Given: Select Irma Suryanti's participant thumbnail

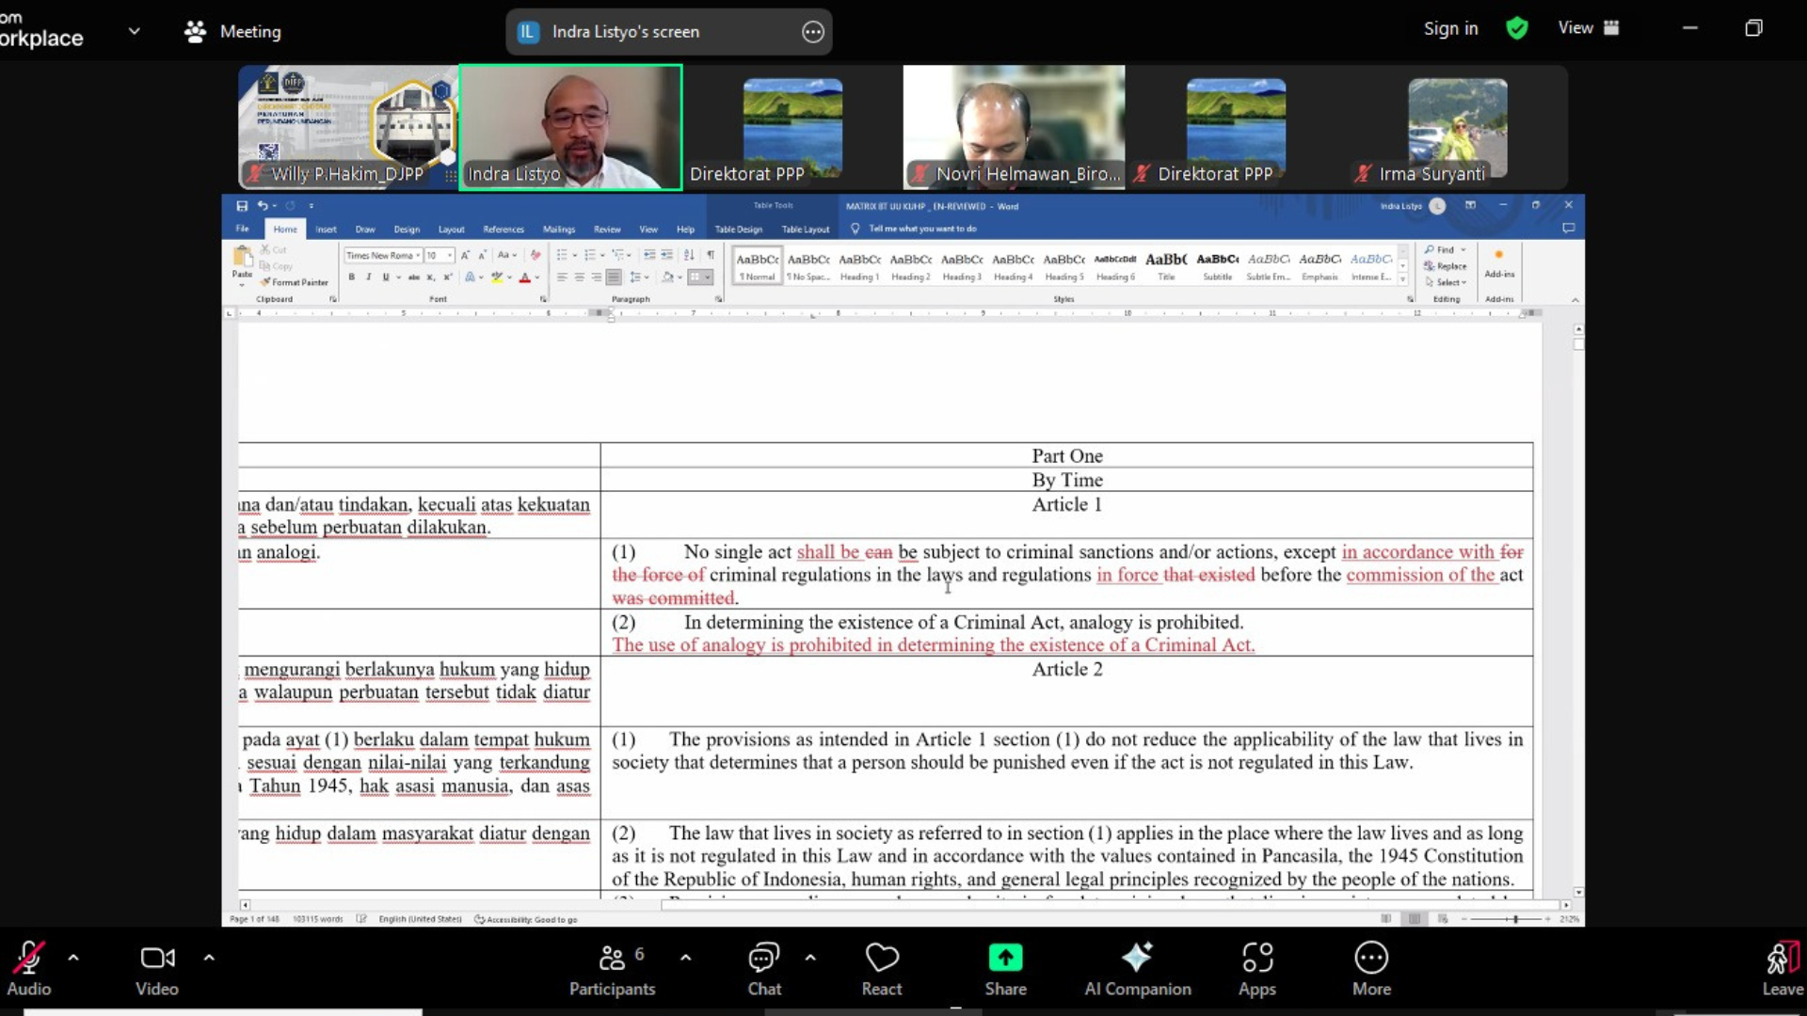Looking at the screenshot, I should point(1458,127).
